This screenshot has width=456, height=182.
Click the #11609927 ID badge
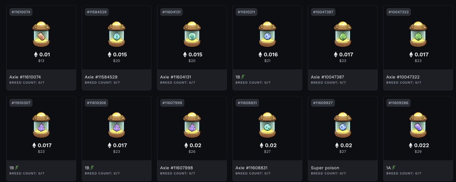[x=323, y=103]
